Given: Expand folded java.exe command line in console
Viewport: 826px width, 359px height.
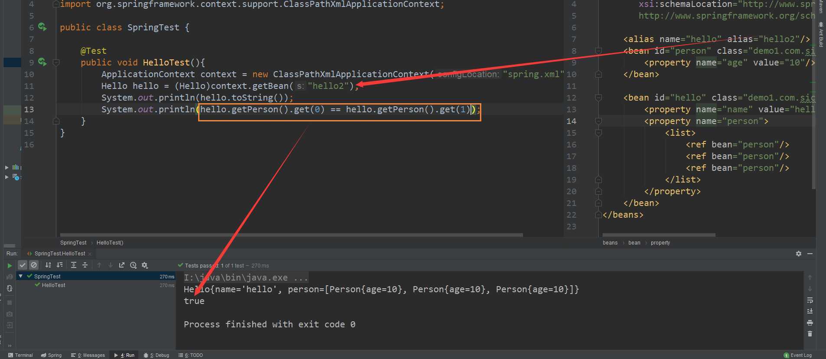Looking at the screenshot, I should click(246, 277).
